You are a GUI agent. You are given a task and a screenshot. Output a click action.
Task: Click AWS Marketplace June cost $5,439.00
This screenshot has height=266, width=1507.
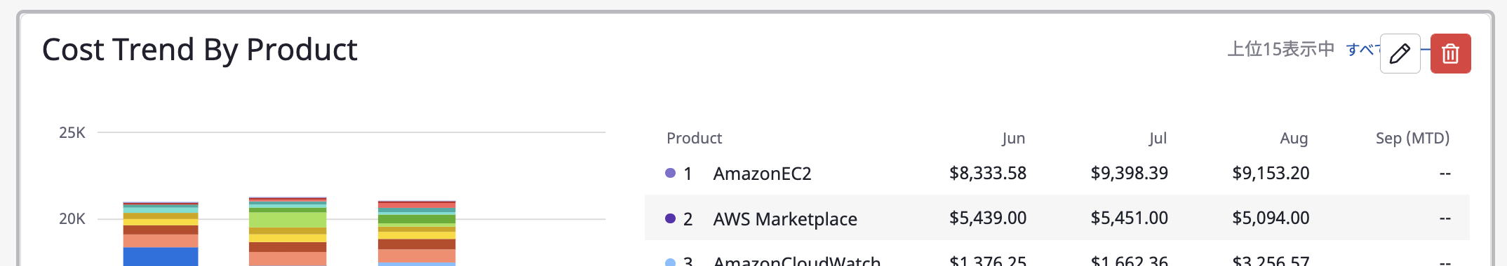988,218
